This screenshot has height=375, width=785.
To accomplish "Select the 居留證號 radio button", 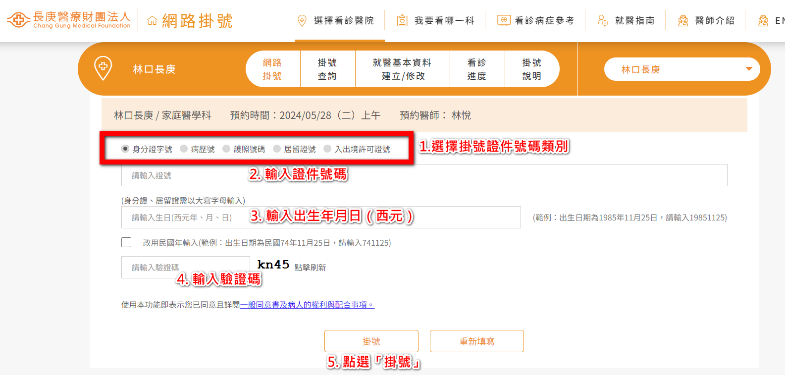I will click(277, 149).
